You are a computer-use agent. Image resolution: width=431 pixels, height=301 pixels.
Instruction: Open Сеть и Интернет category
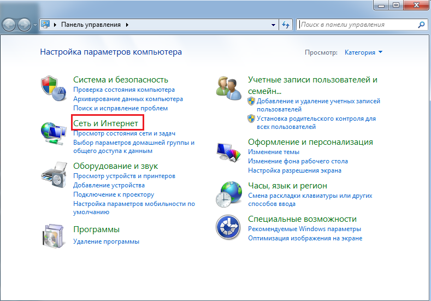pyautogui.click(x=105, y=123)
